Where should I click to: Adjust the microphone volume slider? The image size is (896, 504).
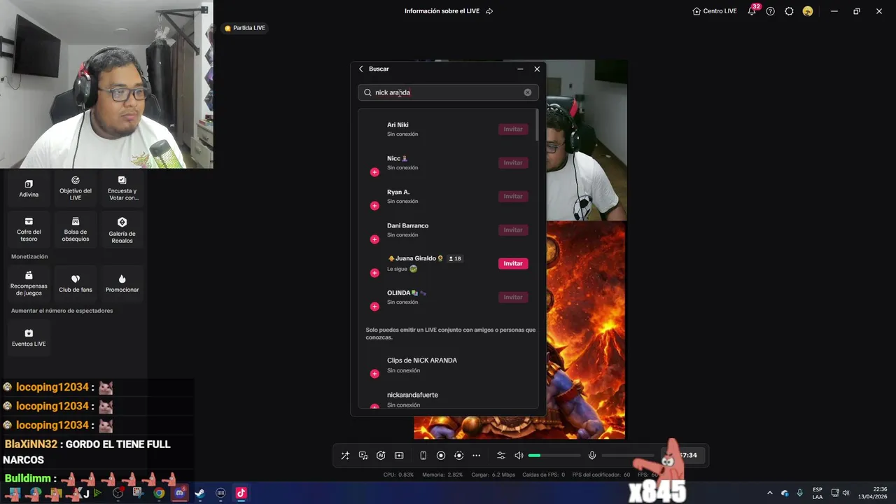(x=628, y=456)
